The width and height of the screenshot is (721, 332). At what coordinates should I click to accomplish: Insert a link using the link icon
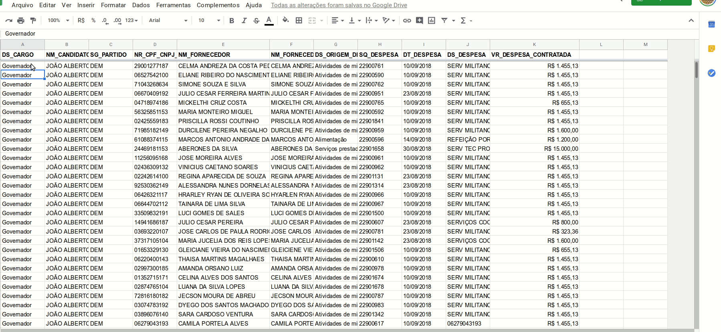(407, 20)
